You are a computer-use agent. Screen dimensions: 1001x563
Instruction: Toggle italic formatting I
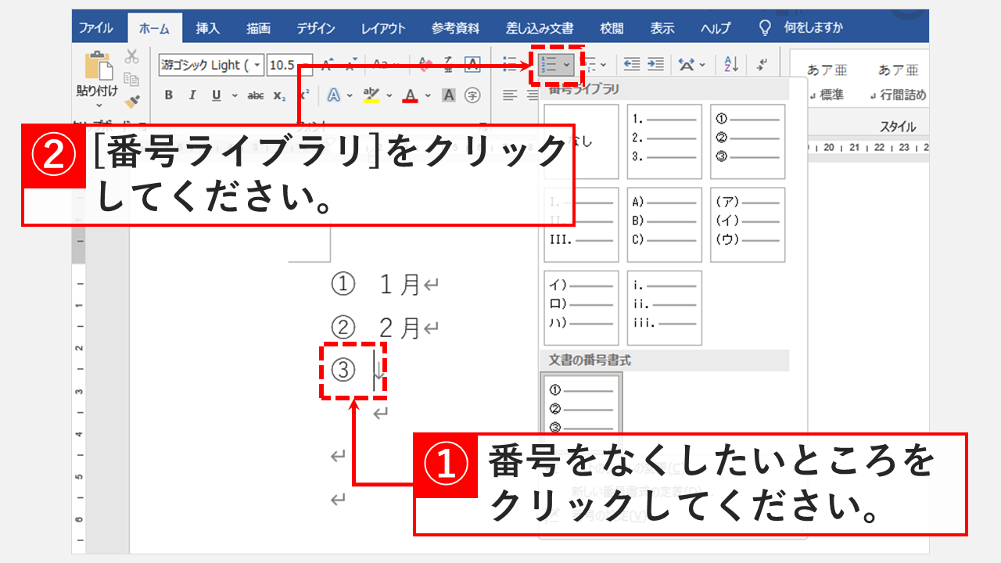[192, 95]
